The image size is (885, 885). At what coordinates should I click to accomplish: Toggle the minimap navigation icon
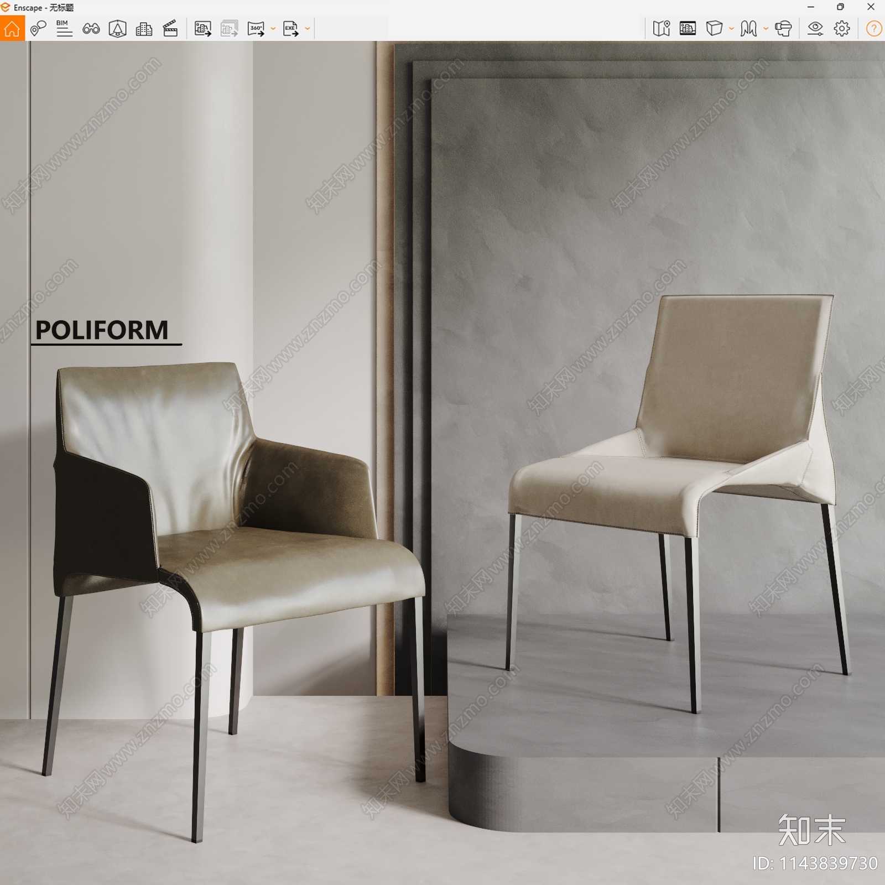click(662, 28)
